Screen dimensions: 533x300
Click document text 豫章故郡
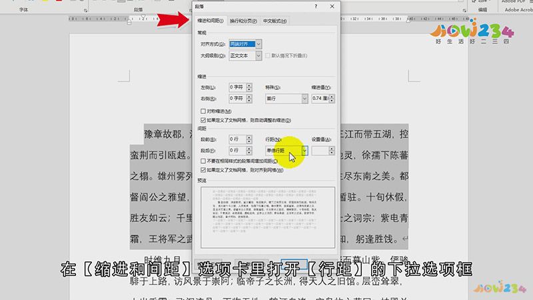click(x=163, y=134)
